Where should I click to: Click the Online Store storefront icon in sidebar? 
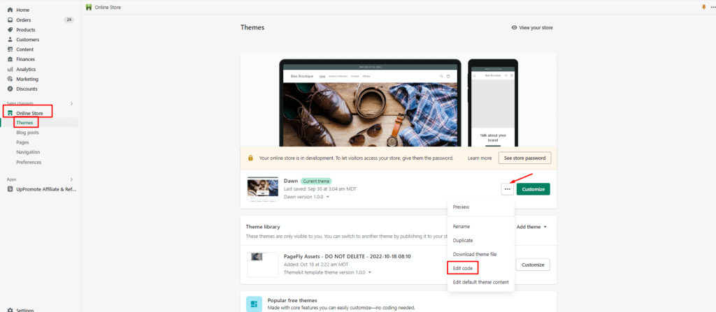click(x=10, y=113)
